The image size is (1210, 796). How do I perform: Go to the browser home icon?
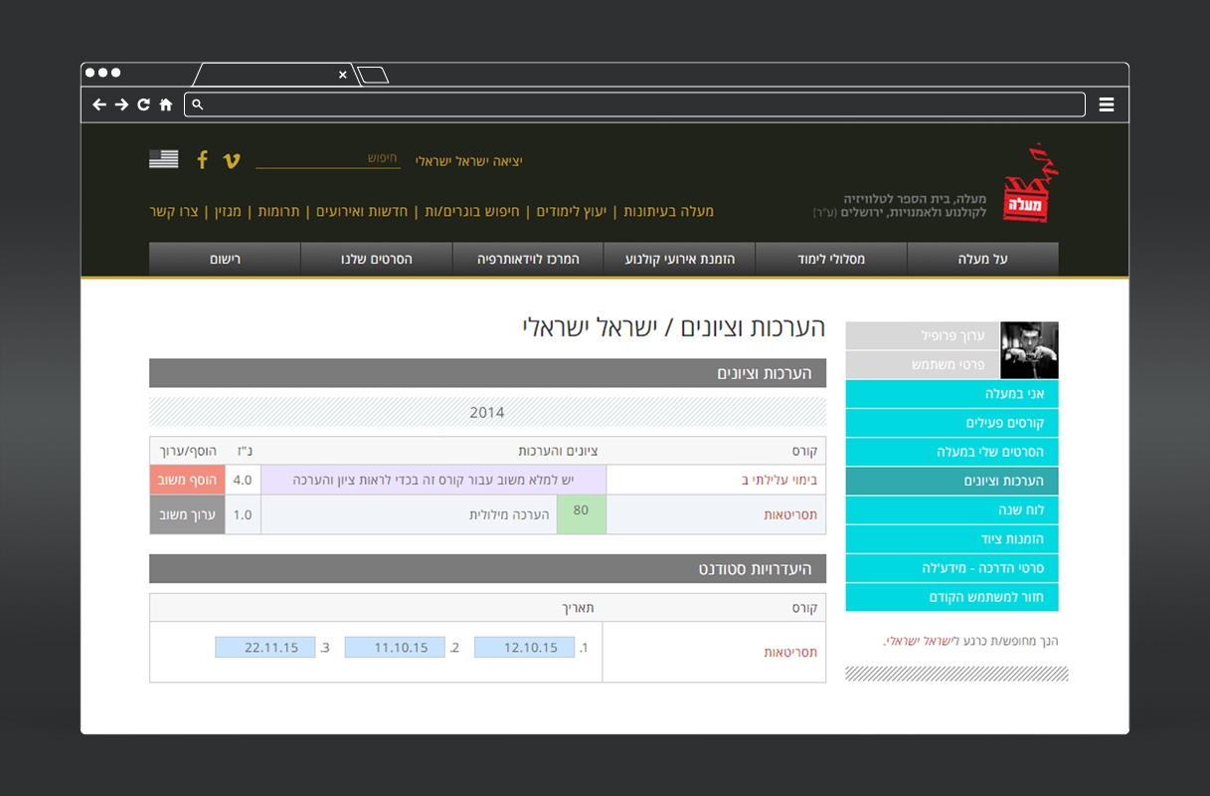(166, 104)
